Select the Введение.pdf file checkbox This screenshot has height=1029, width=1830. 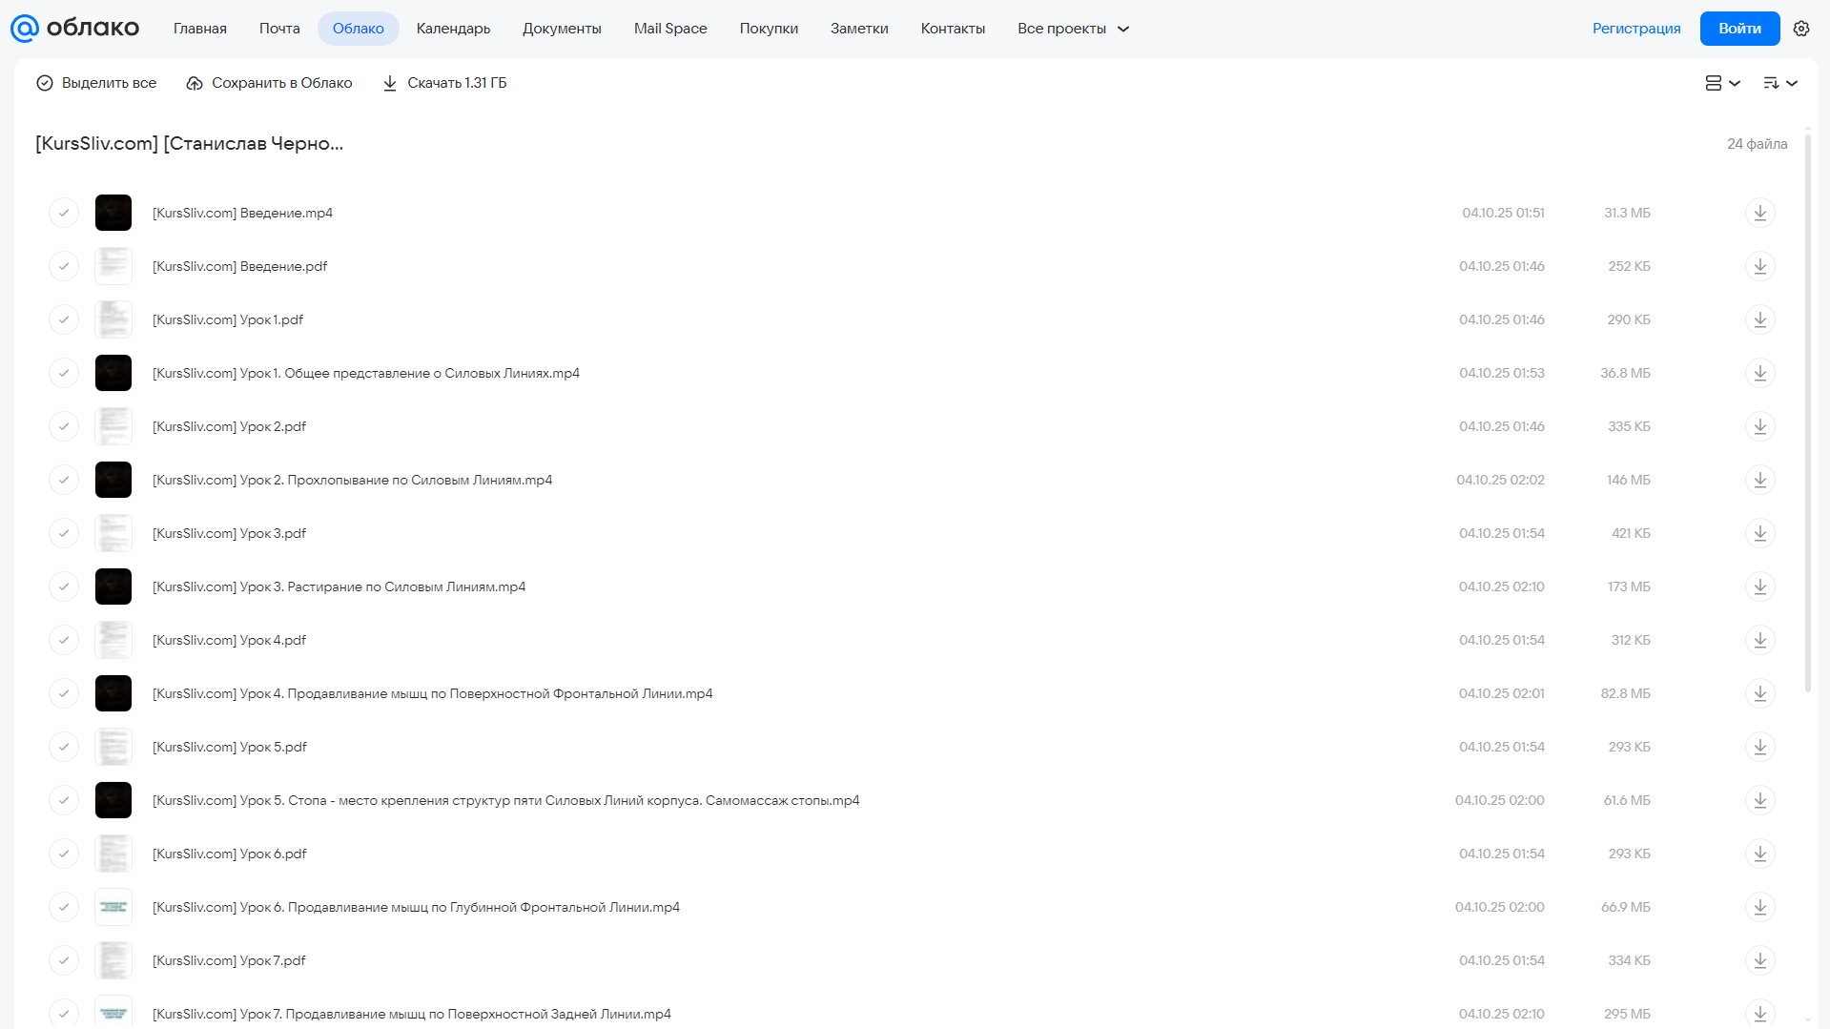point(64,266)
